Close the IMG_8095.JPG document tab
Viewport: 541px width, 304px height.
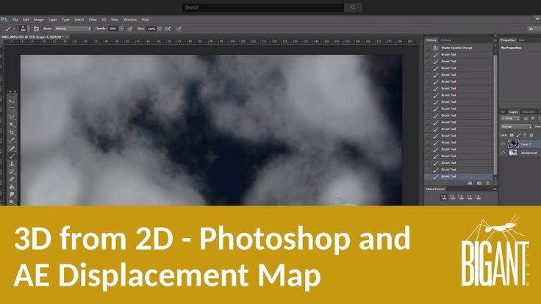point(68,37)
